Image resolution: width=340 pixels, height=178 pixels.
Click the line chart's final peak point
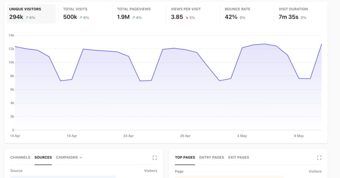(x=321, y=44)
